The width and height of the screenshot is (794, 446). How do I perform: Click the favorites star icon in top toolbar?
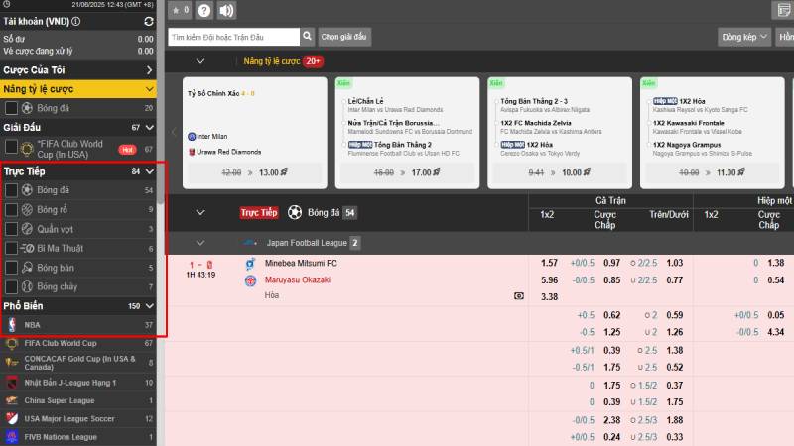180,10
